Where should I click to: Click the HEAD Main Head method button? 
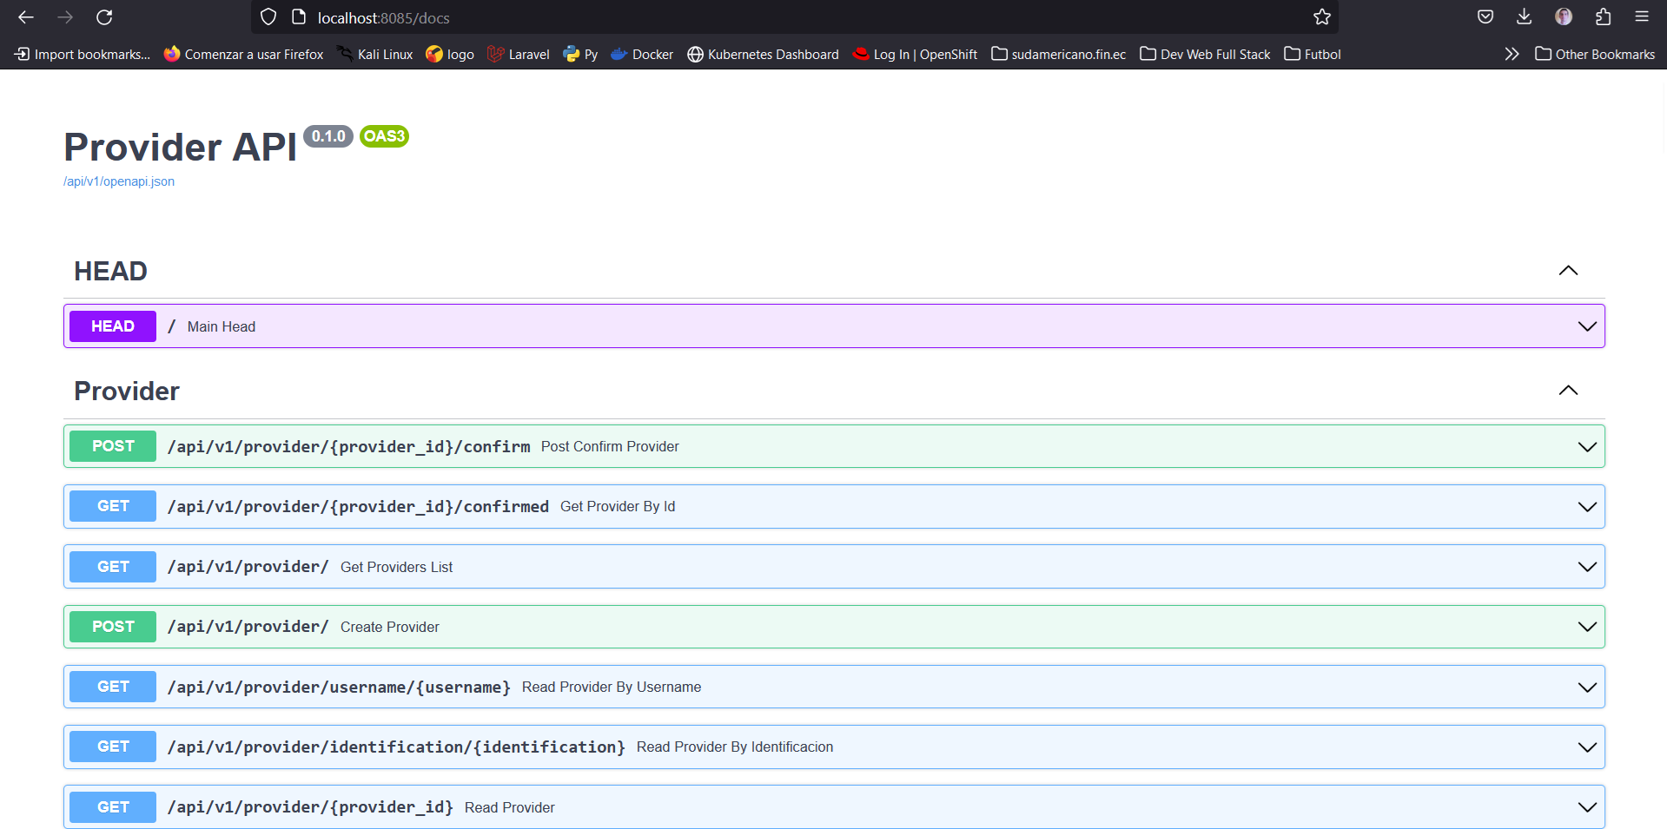pos(113,326)
